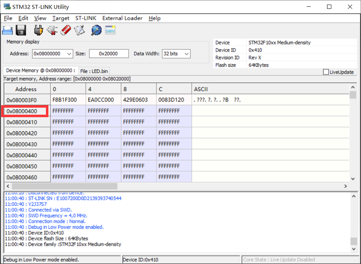The height and width of the screenshot is (264, 361).
Task: Open the View menu
Action: click(40, 18)
